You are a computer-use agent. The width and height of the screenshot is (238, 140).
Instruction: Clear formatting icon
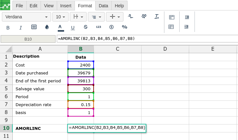coord(156,16)
